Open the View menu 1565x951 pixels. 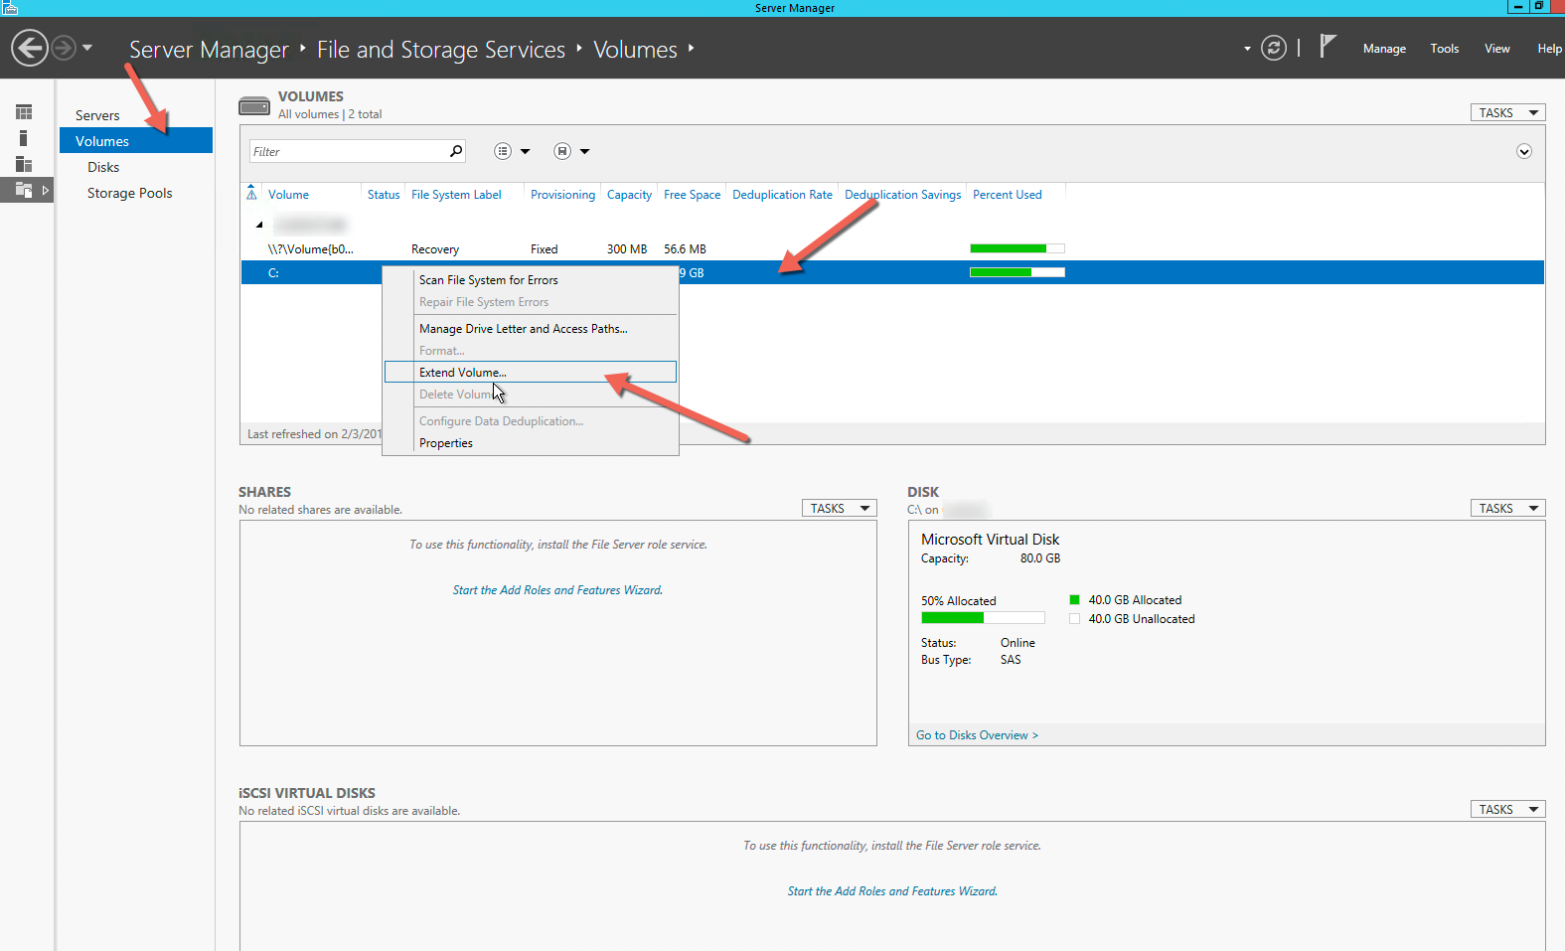tap(1497, 49)
